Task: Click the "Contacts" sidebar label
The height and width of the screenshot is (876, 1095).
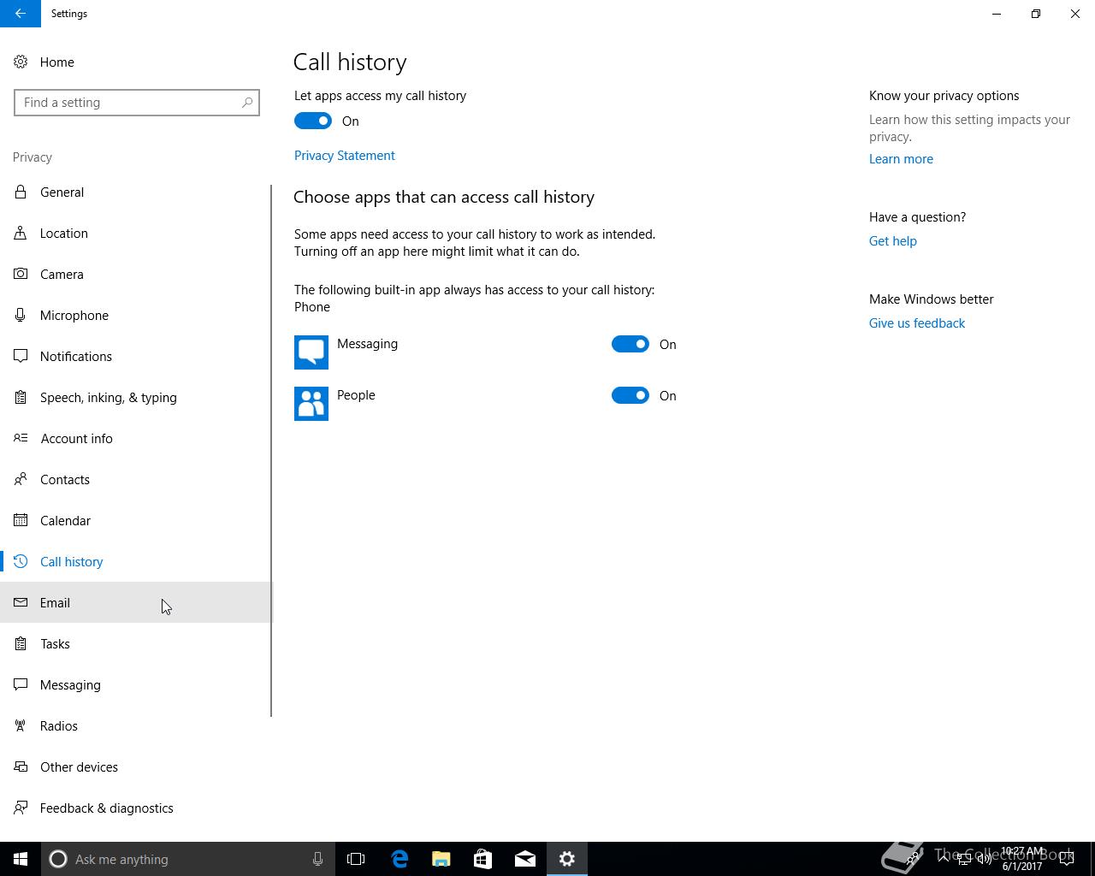Action: (x=65, y=480)
